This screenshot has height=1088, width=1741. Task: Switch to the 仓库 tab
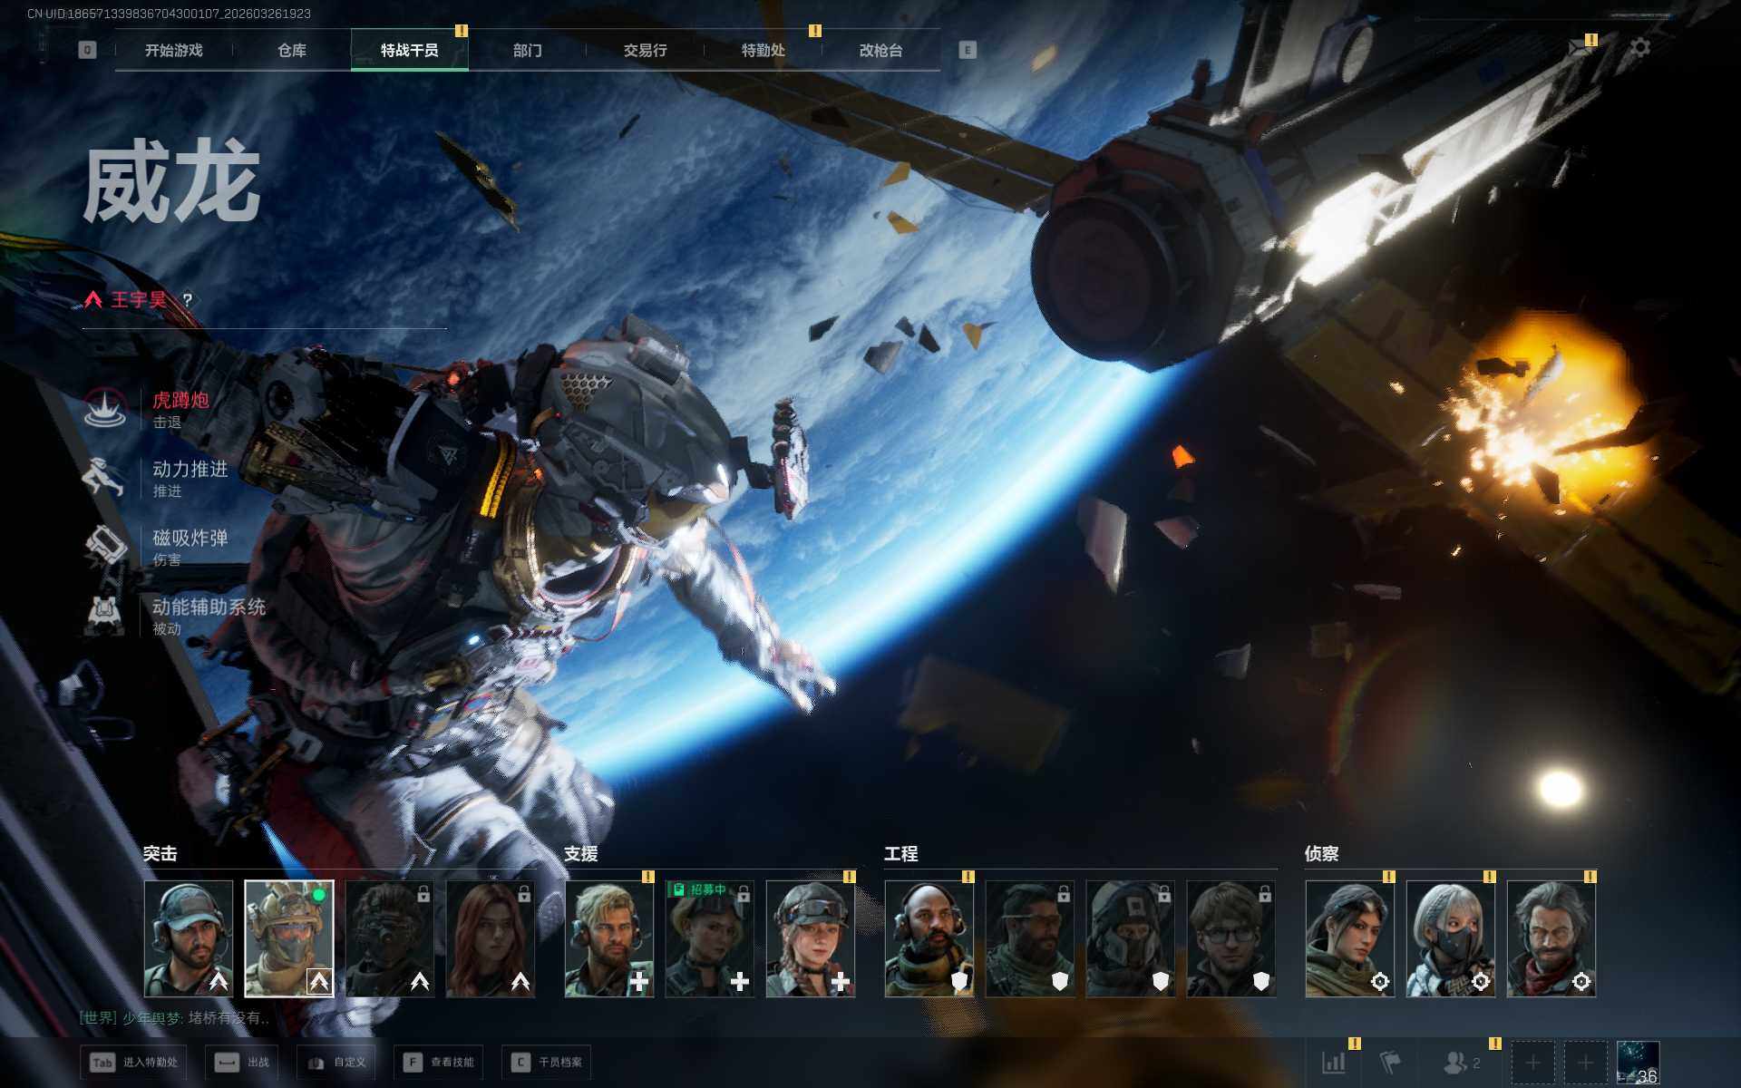point(292,51)
